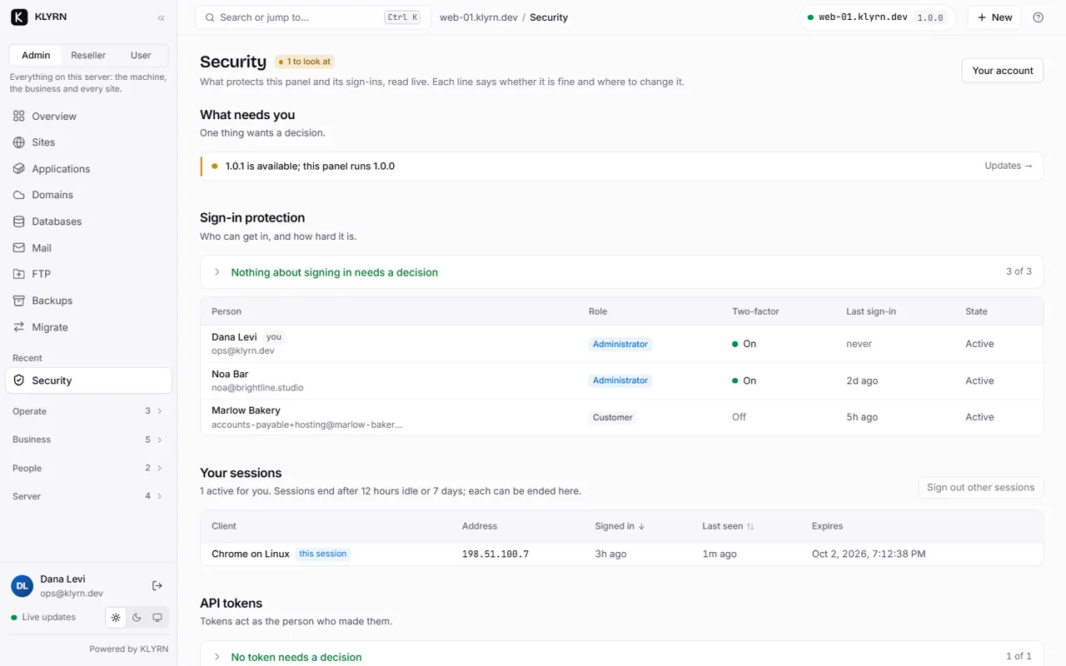This screenshot has width=1066, height=666.
Task: Switch to dark theme with moon icon
Action: click(x=137, y=618)
